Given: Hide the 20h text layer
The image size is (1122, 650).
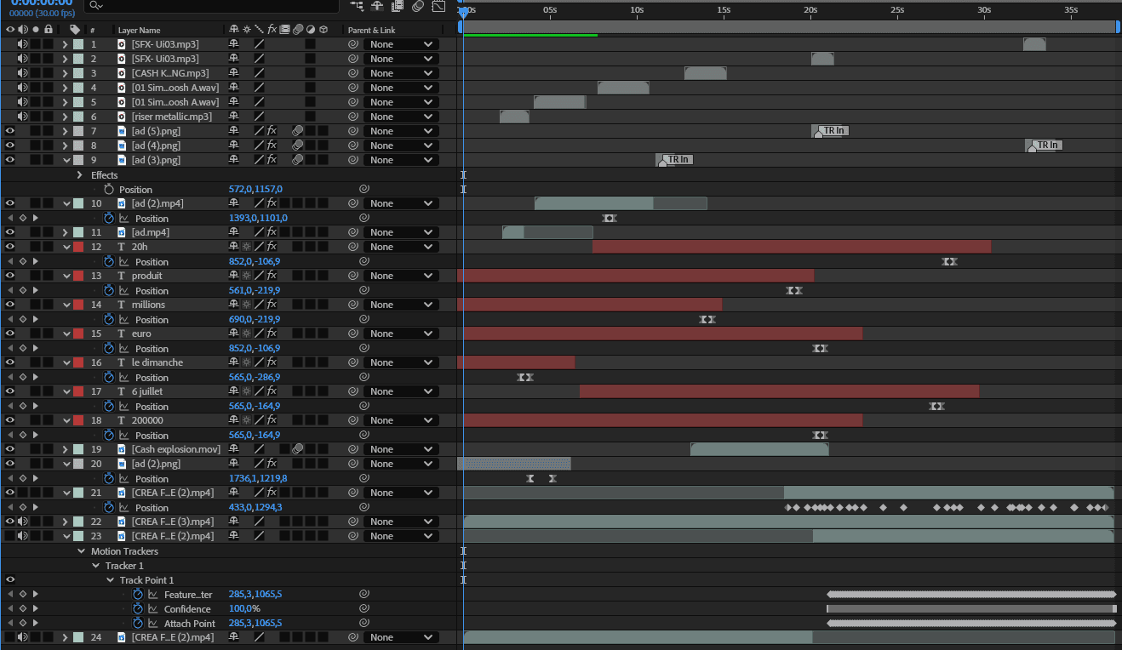Looking at the screenshot, I should tap(10, 247).
